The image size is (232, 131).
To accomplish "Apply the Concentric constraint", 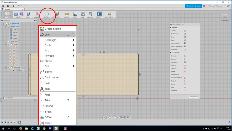I will [x=185, y=62].
